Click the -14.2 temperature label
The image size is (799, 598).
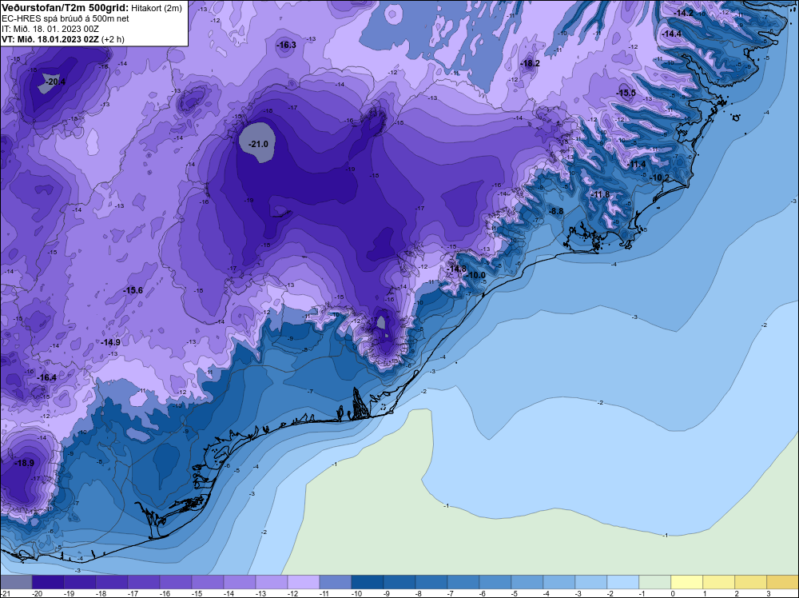pyautogui.click(x=683, y=14)
